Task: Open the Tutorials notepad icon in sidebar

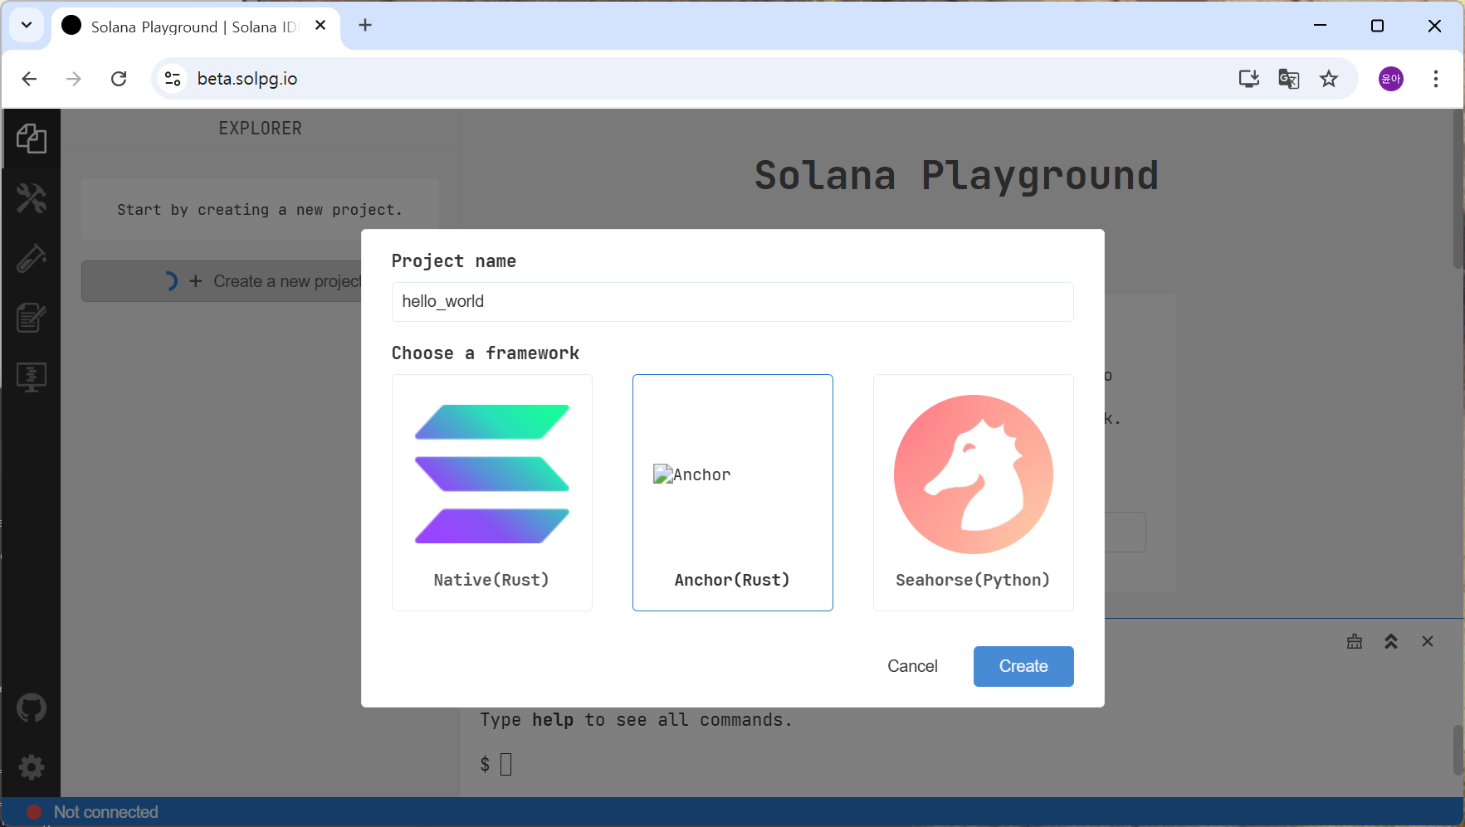Action: pos(32,318)
